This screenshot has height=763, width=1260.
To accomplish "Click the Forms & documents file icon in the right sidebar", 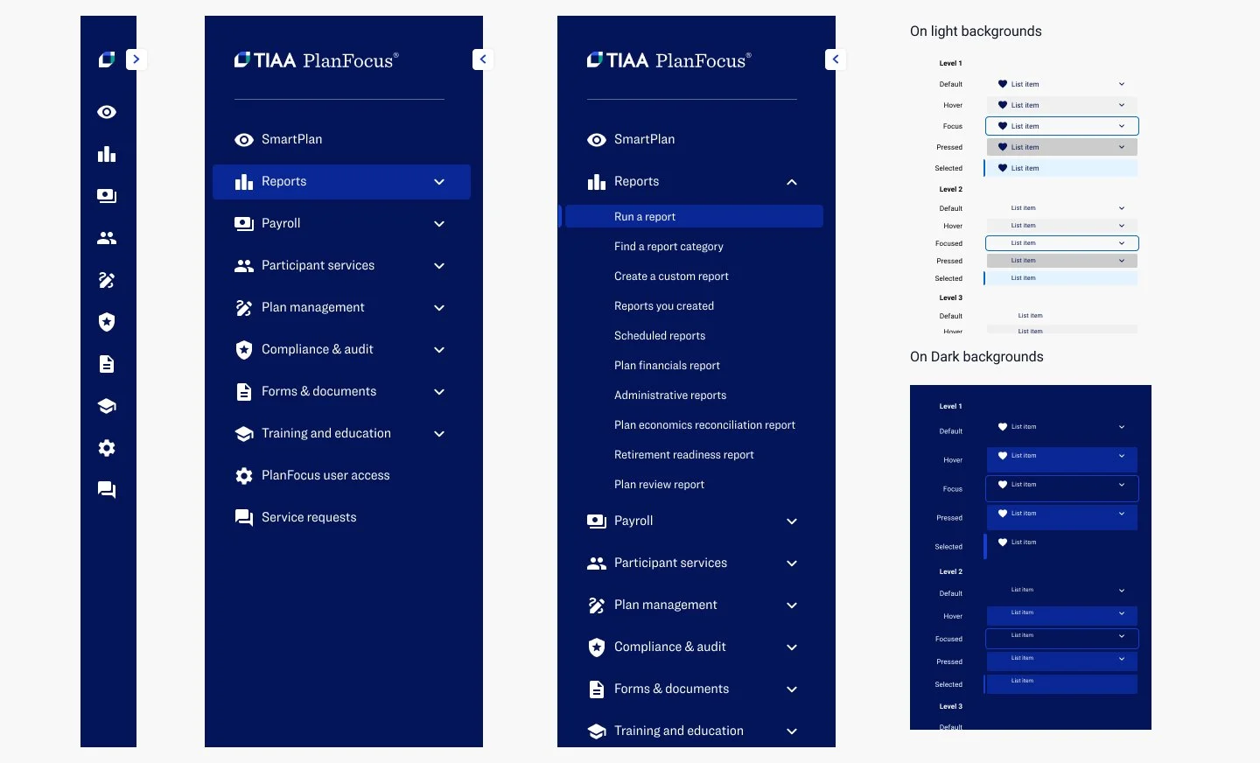I will (x=597, y=689).
